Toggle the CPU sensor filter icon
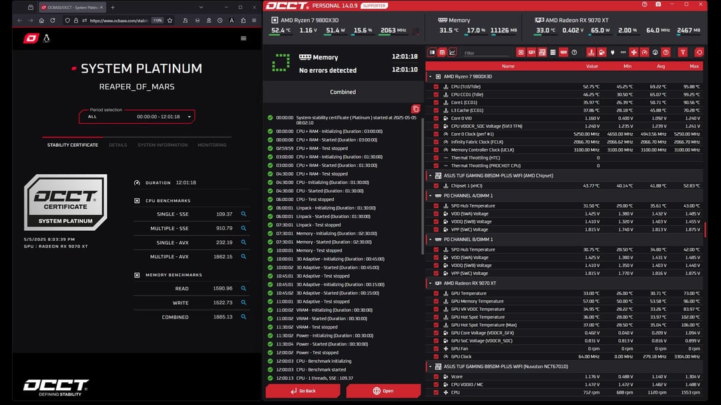721x405 pixels. [x=521, y=53]
